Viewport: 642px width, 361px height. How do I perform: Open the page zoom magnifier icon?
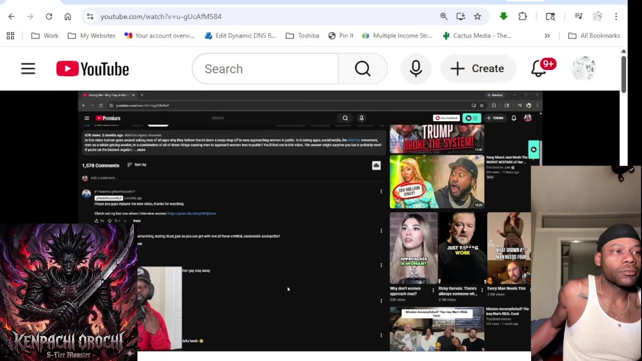(444, 17)
